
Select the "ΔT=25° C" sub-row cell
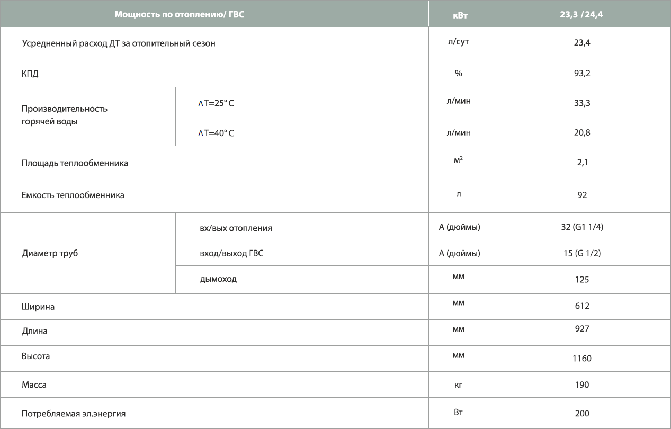coord(216,104)
